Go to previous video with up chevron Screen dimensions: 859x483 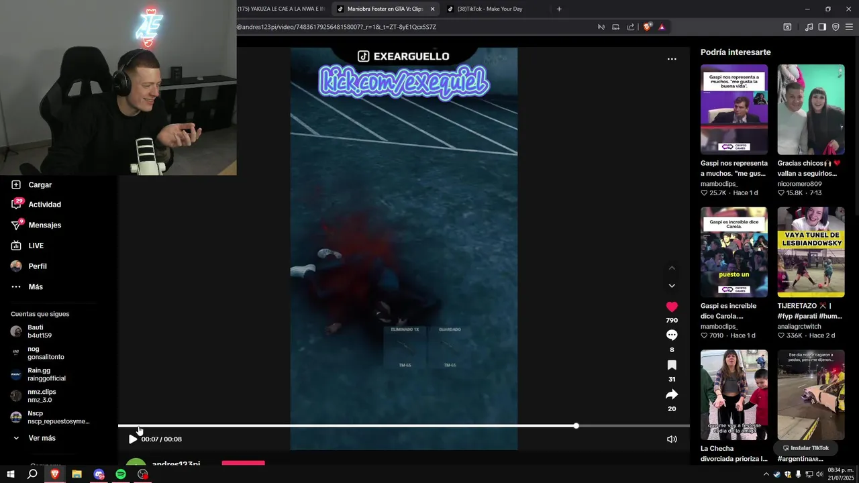coord(672,268)
